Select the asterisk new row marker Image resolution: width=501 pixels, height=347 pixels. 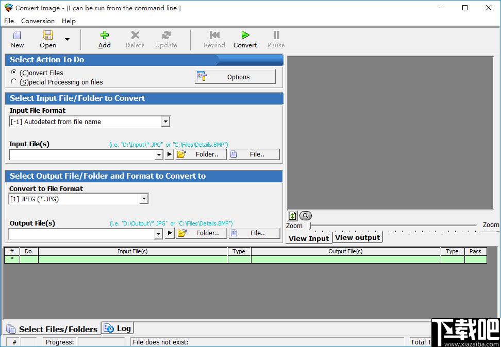point(12,259)
